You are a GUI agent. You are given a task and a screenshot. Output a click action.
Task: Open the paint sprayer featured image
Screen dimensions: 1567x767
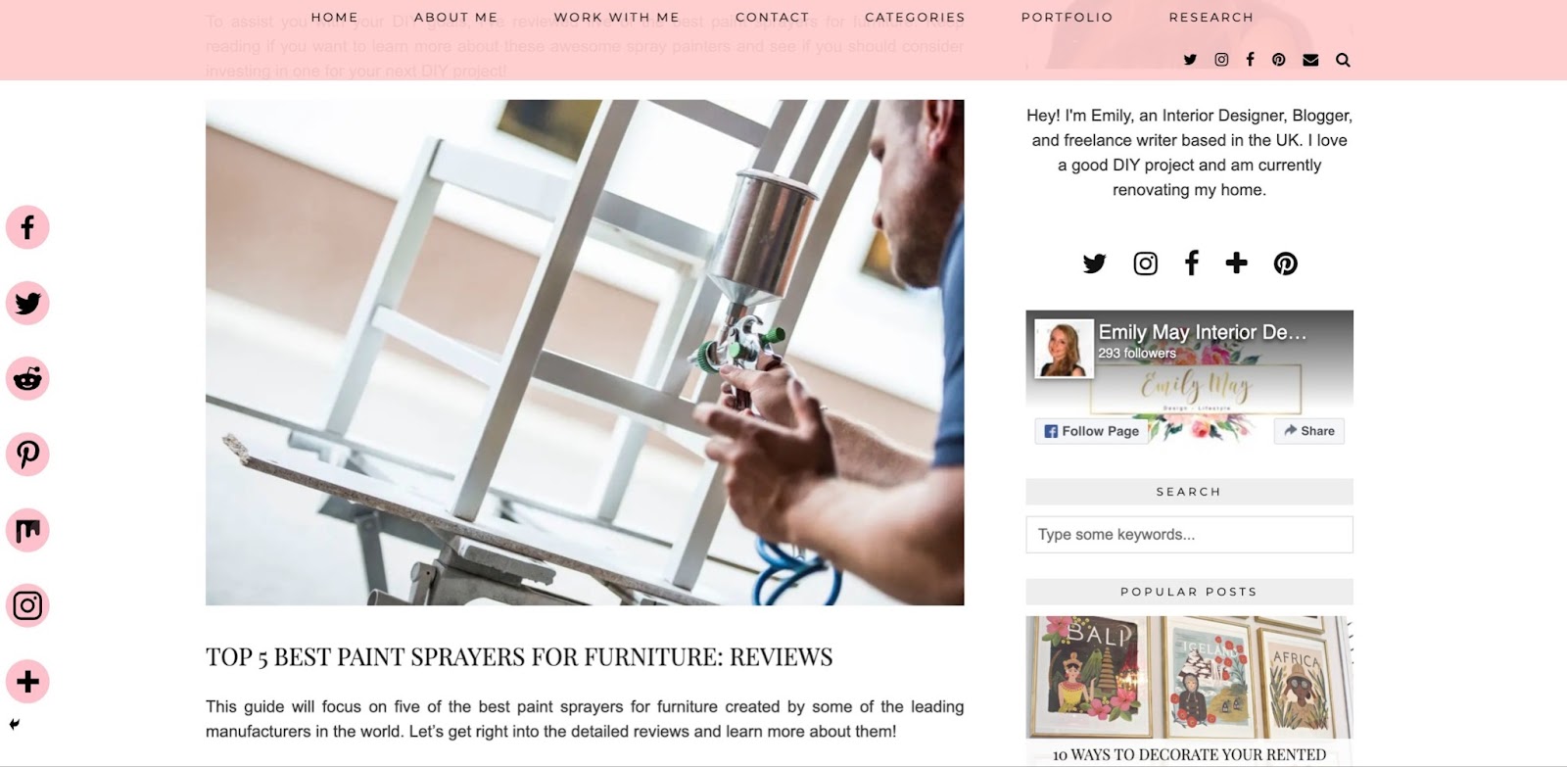(585, 353)
